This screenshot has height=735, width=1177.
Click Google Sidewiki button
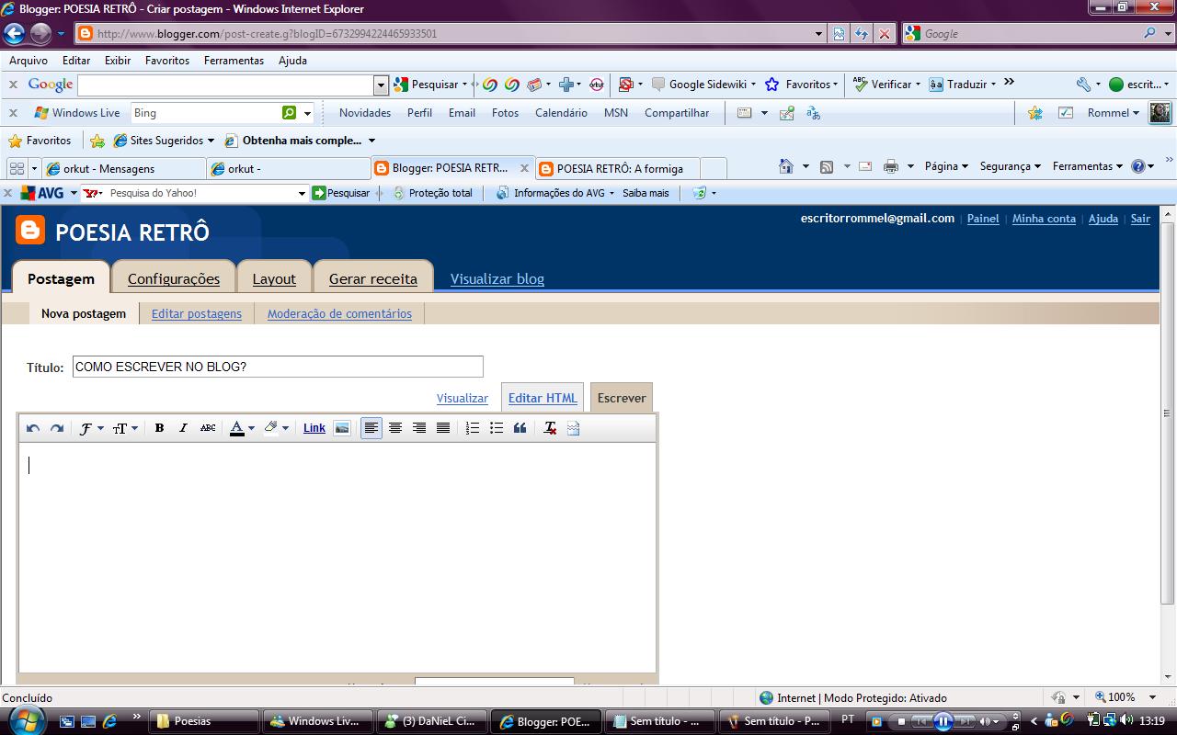pyautogui.click(x=703, y=85)
